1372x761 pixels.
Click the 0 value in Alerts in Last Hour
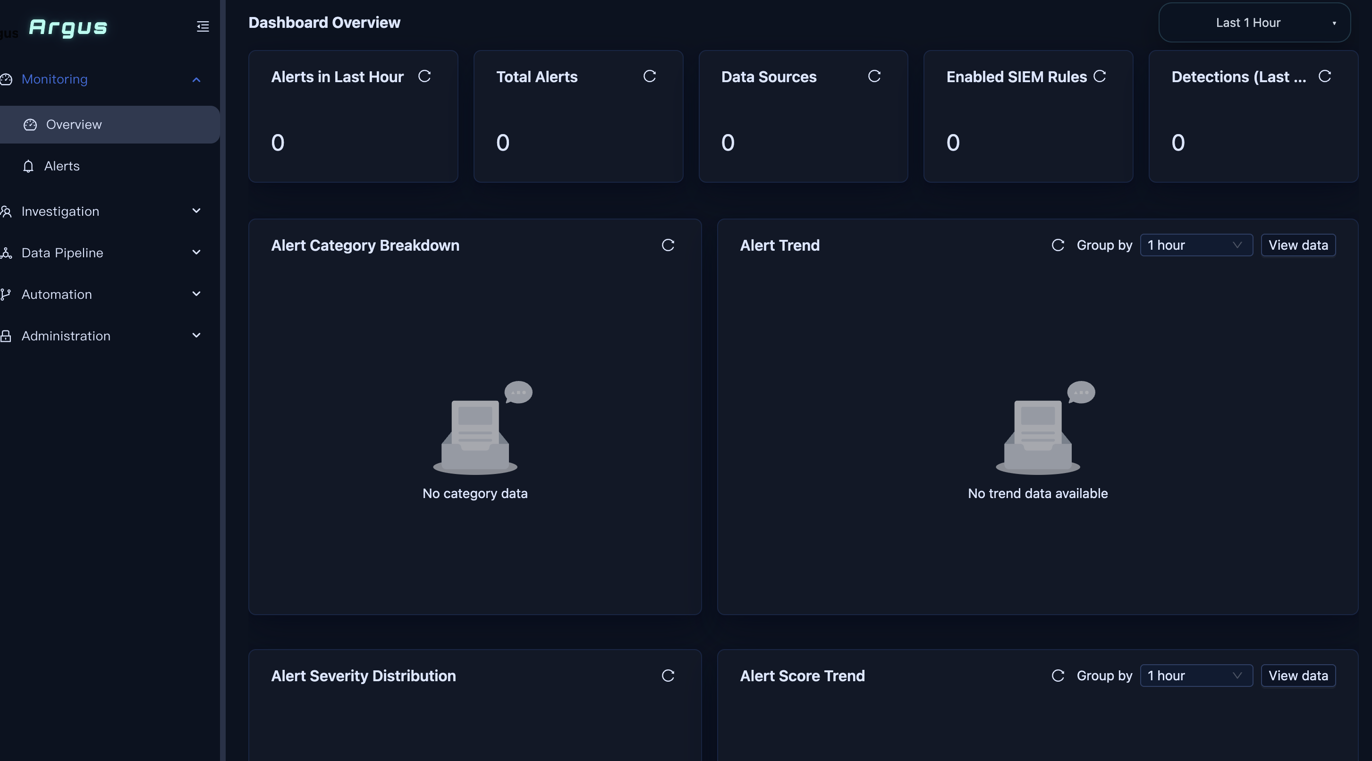[278, 143]
